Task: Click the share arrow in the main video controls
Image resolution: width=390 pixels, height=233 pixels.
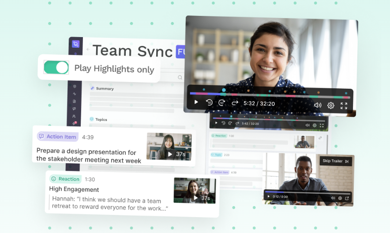Action: pyautogui.click(x=235, y=103)
